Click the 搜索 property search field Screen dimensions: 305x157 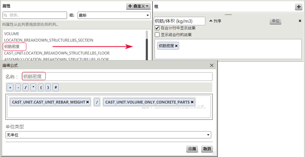[x=34, y=15]
